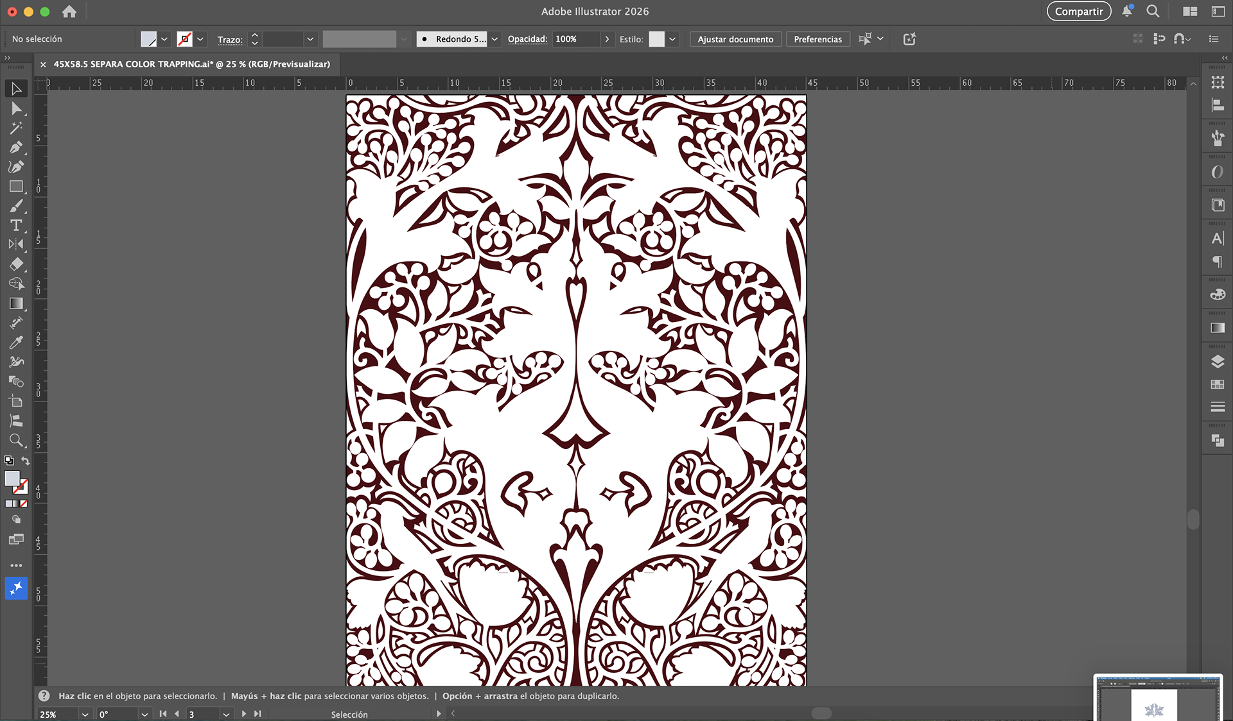Open the Color palette panel icon

pos(1217,294)
